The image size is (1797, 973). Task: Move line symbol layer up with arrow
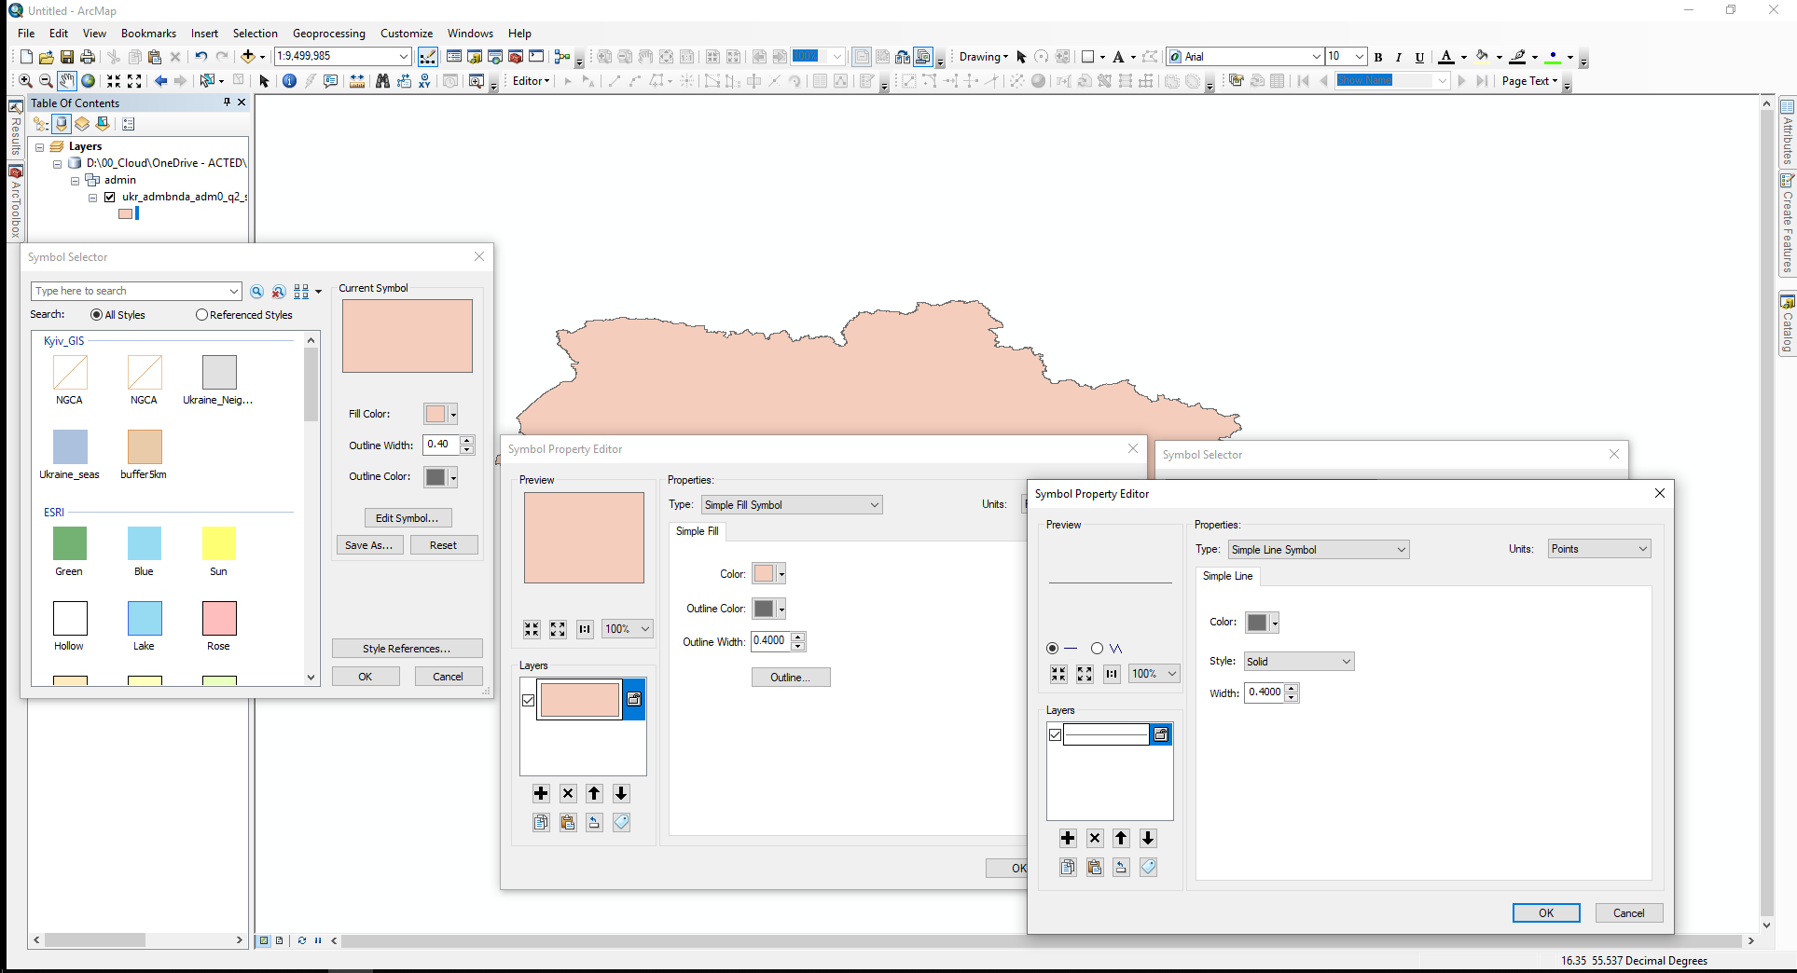(x=1121, y=838)
